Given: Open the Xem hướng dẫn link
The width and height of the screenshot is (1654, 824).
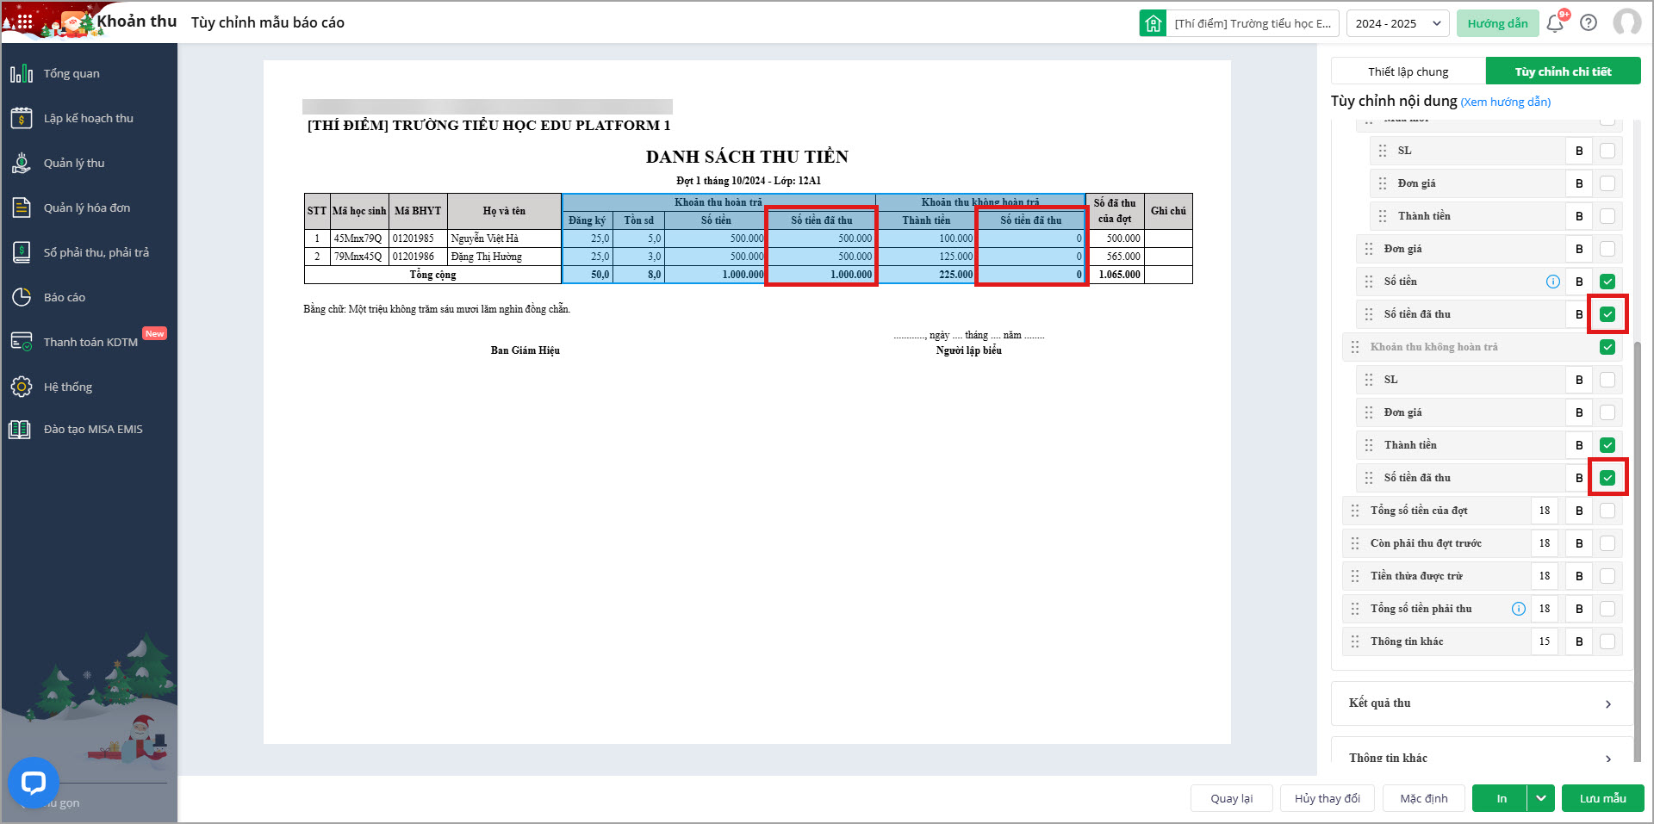Looking at the screenshot, I should (1506, 102).
